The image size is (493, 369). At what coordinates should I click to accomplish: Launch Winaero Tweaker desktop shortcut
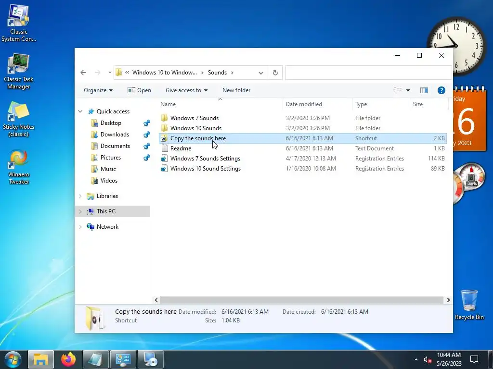[x=19, y=167]
